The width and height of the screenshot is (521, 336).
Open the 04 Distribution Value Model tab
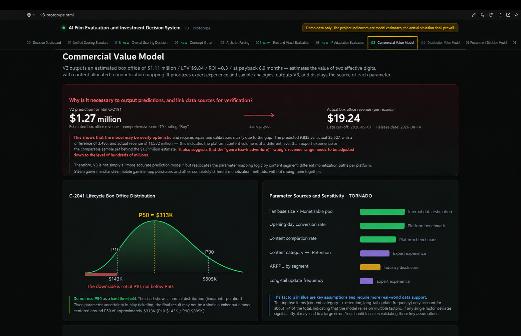point(440,43)
